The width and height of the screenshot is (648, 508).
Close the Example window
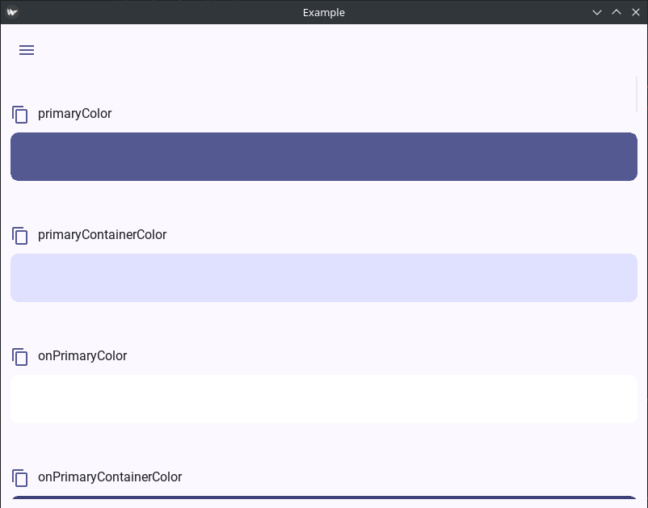[636, 12]
